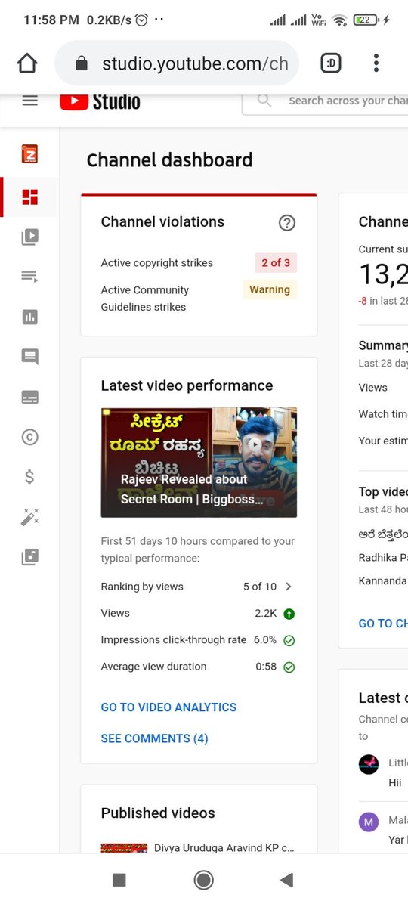Expand Ranking by views chevron

coord(289,587)
